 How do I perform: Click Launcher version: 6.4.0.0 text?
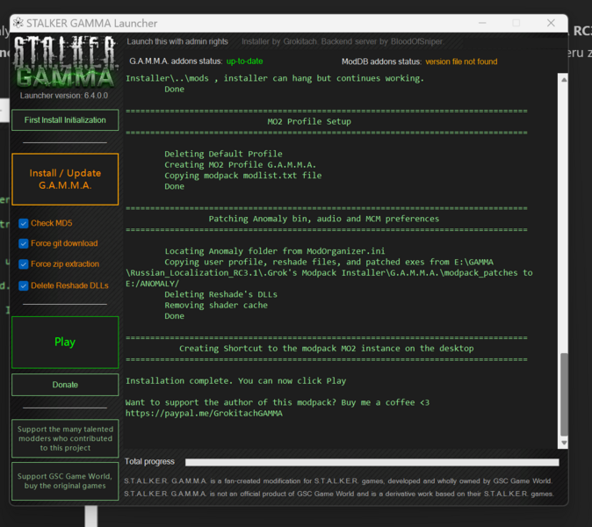coord(64,96)
